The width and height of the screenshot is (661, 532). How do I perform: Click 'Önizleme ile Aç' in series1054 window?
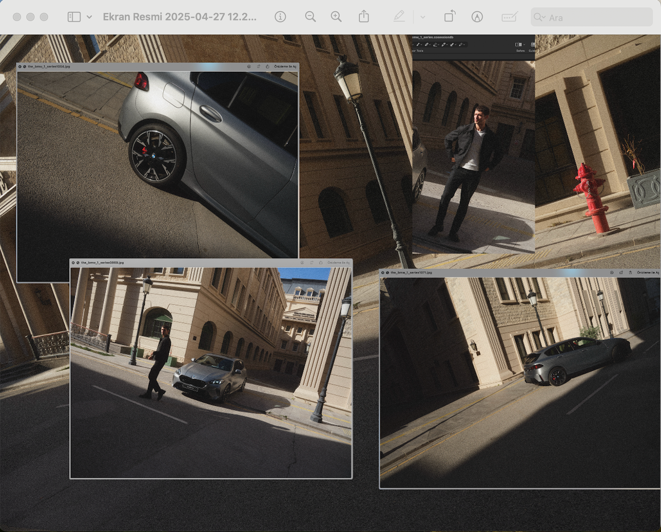[285, 66]
